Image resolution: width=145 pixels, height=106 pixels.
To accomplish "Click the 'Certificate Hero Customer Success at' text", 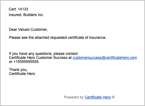I will 40,58.
